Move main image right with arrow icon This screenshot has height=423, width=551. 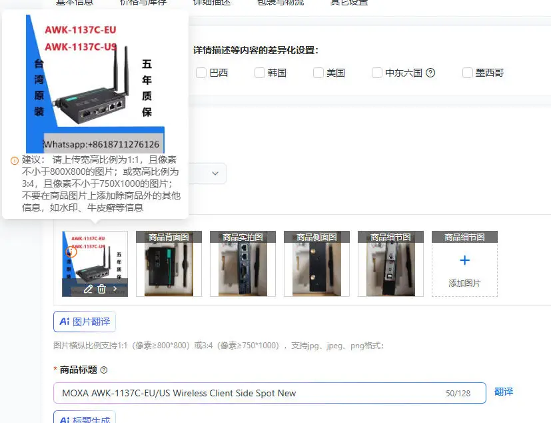point(115,289)
